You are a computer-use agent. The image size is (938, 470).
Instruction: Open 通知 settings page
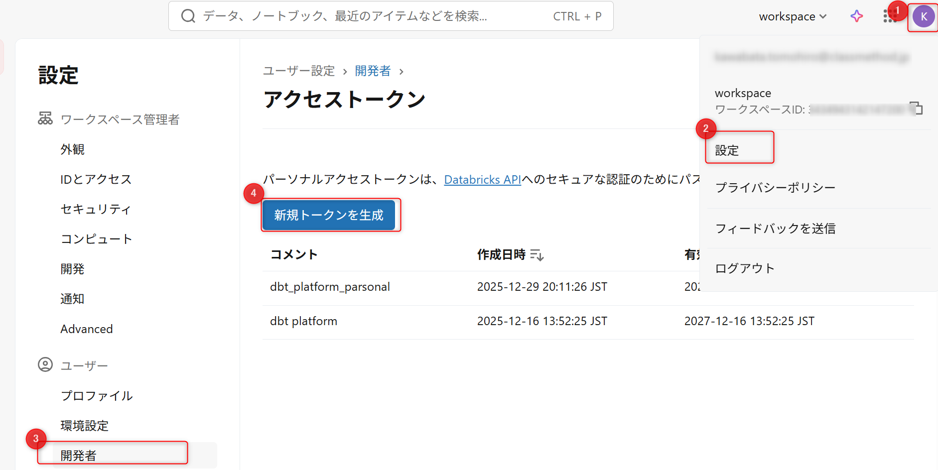(73, 299)
